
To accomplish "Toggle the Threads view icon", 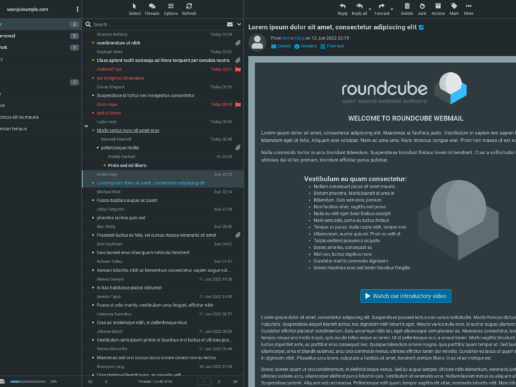I will coord(152,9).
